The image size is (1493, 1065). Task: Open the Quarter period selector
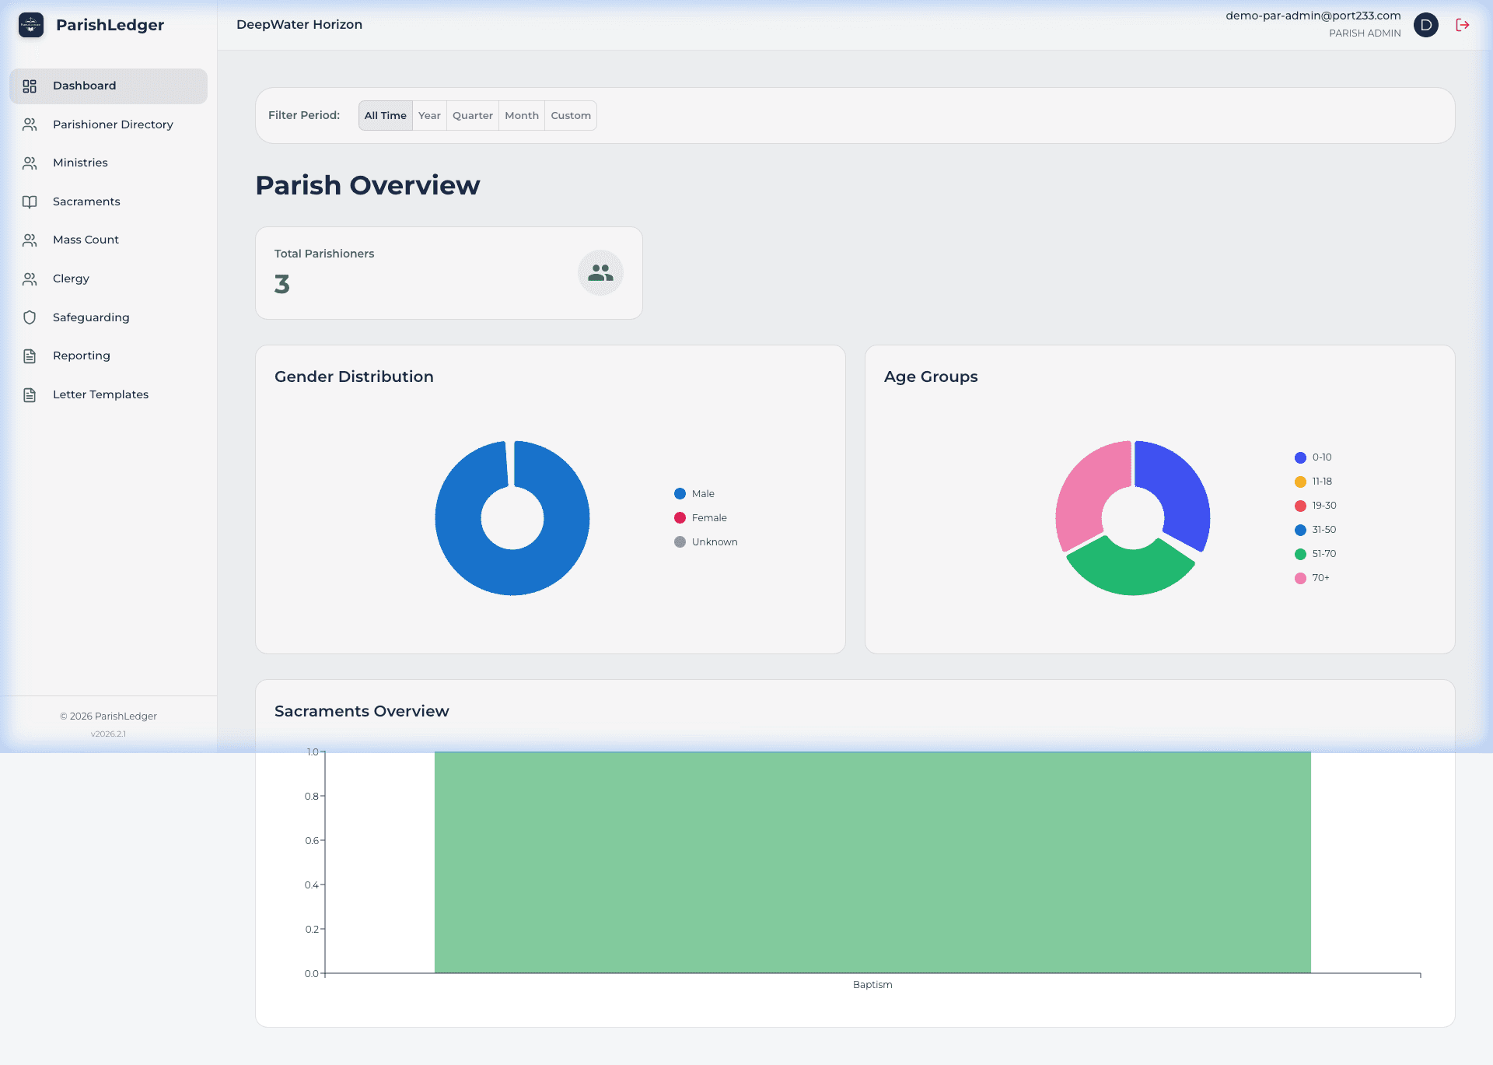pos(472,115)
